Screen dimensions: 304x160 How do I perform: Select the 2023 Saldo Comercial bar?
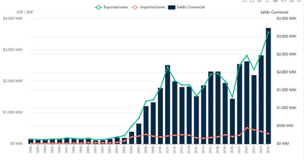[x=254, y=110]
